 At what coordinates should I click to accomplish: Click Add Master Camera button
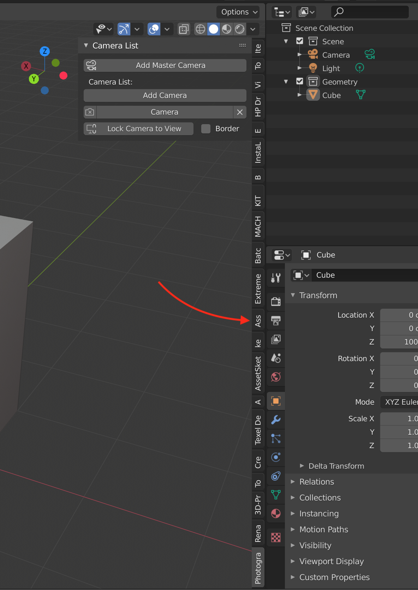click(x=165, y=65)
